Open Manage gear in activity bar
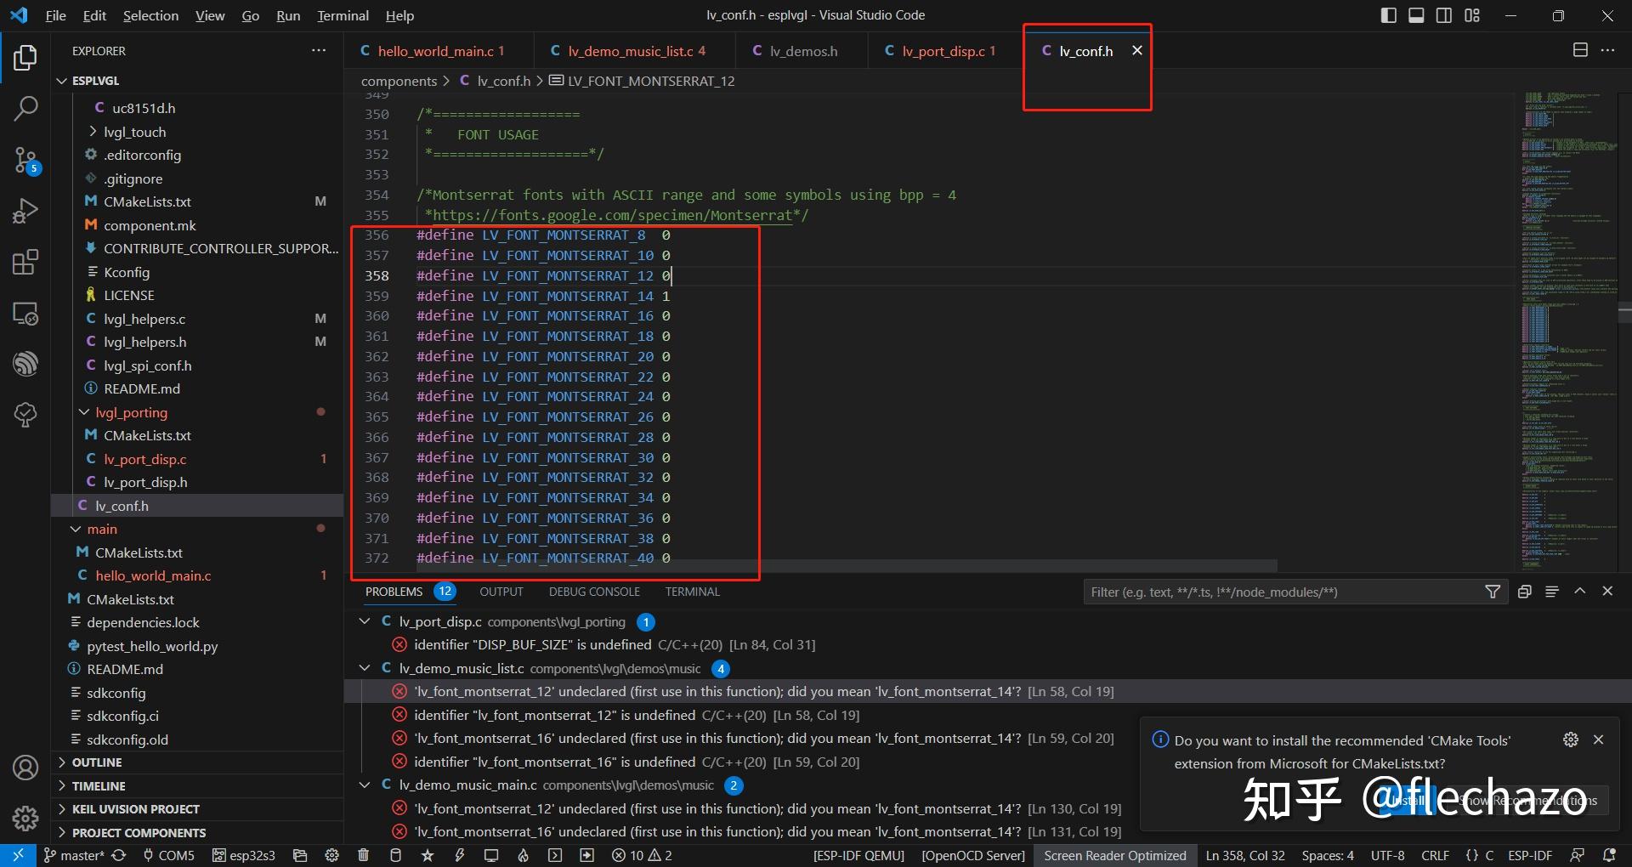The image size is (1632, 867). pyautogui.click(x=25, y=818)
